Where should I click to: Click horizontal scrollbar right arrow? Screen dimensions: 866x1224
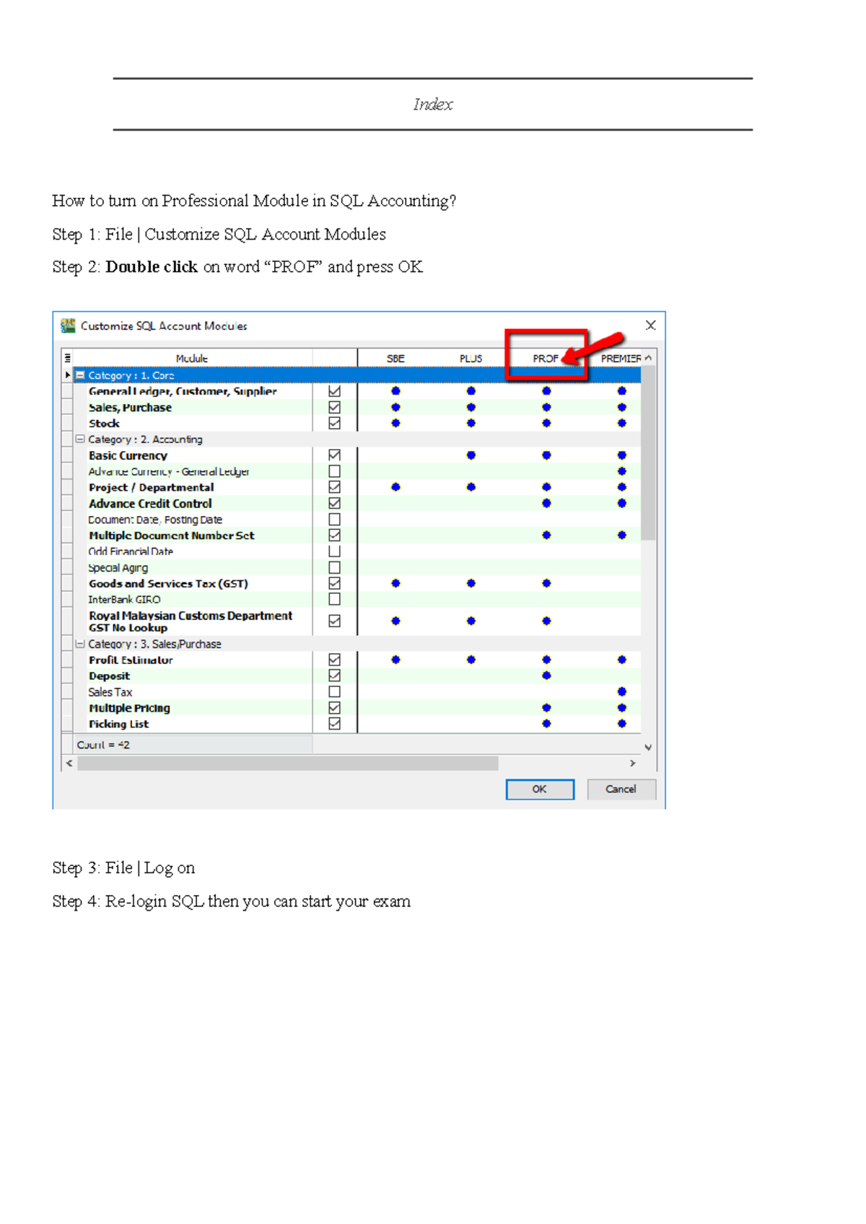point(633,763)
